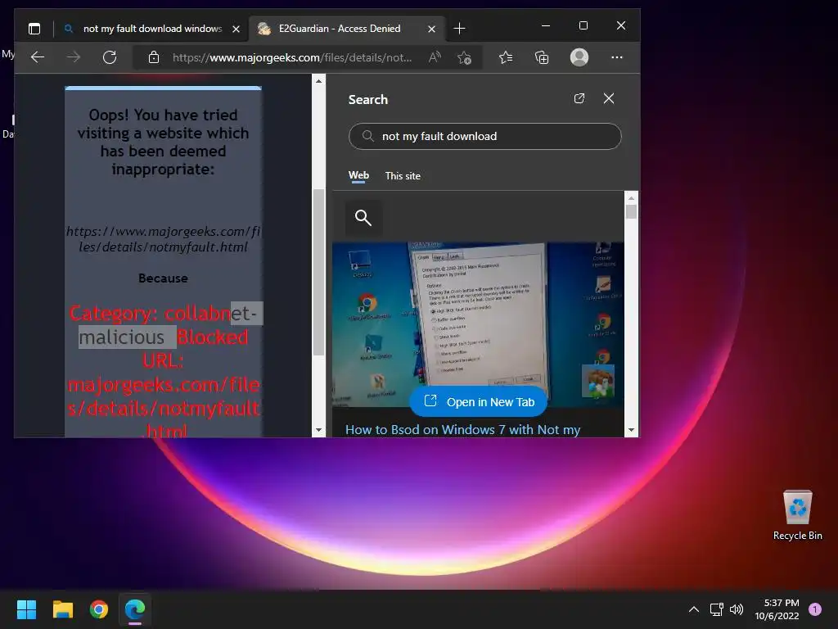
Task: Click the 'not my fault download' search box
Action: pos(484,137)
